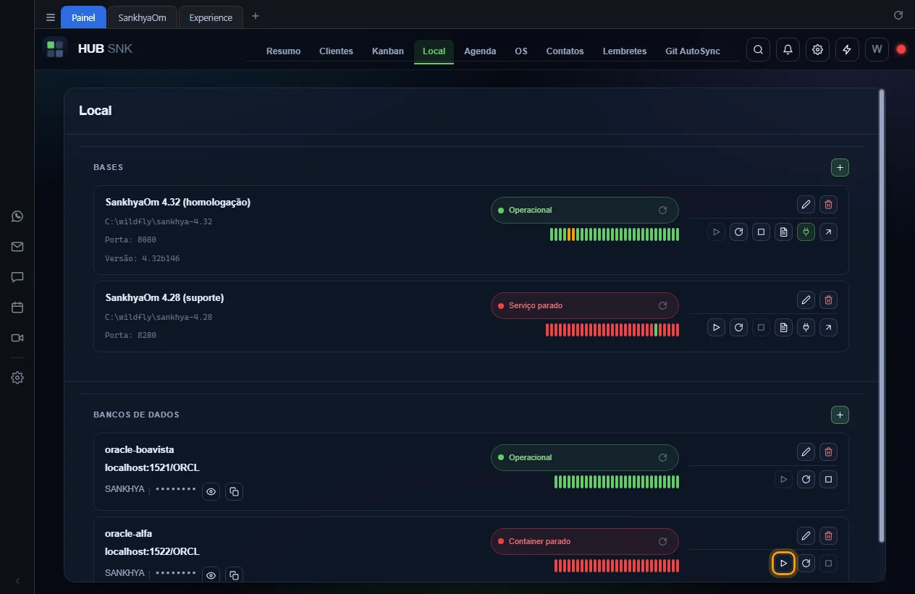Image resolution: width=915 pixels, height=594 pixels.
Task: Edit the SankhyaOm 4.28 (suporte) base
Action: pos(806,300)
